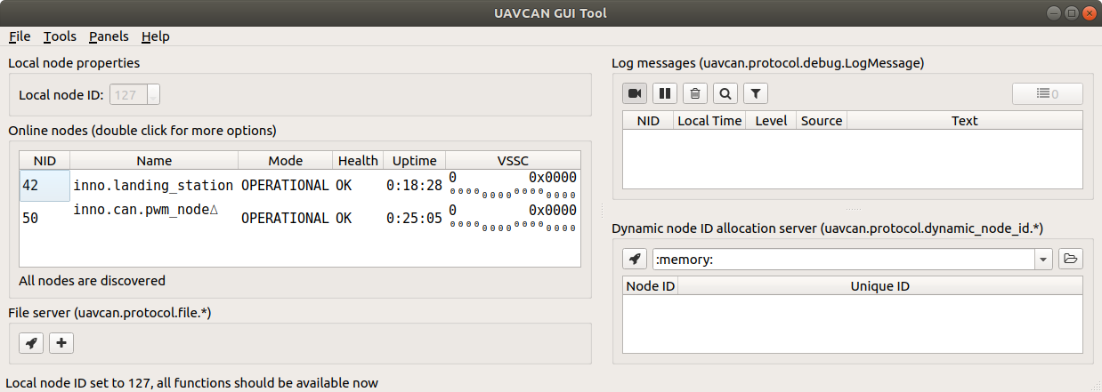Add a file server path with plus

point(61,342)
